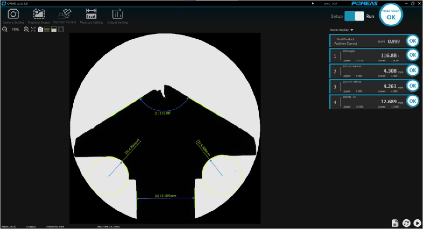Click OK badge for 4.261 mm row
The width and height of the screenshot is (423, 229).
point(413,86)
